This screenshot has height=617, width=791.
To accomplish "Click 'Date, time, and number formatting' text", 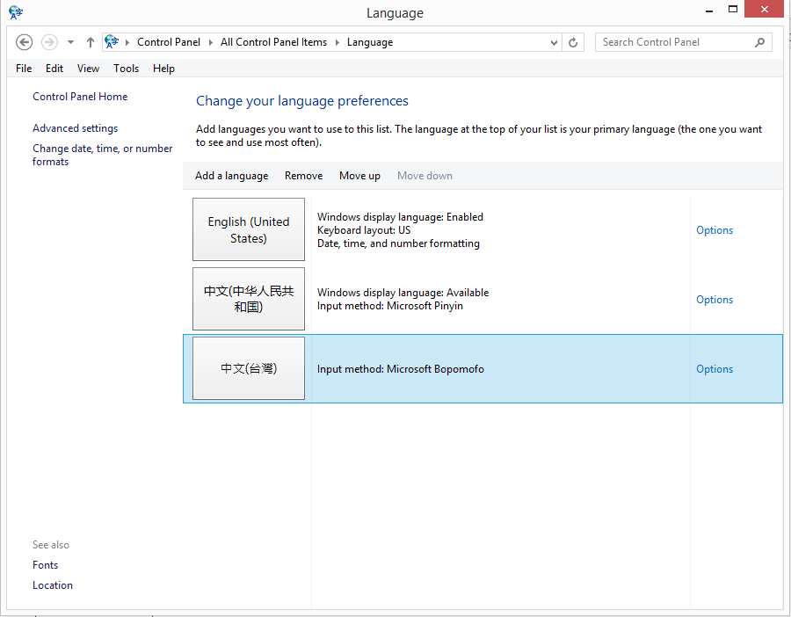I will 398,243.
